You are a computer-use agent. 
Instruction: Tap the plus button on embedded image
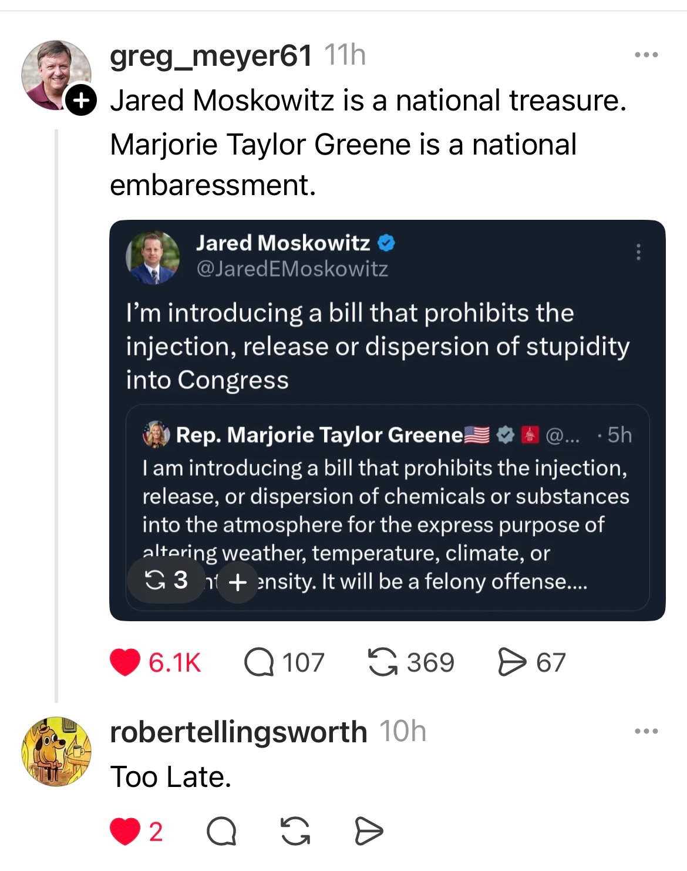pyautogui.click(x=237, y=582)
